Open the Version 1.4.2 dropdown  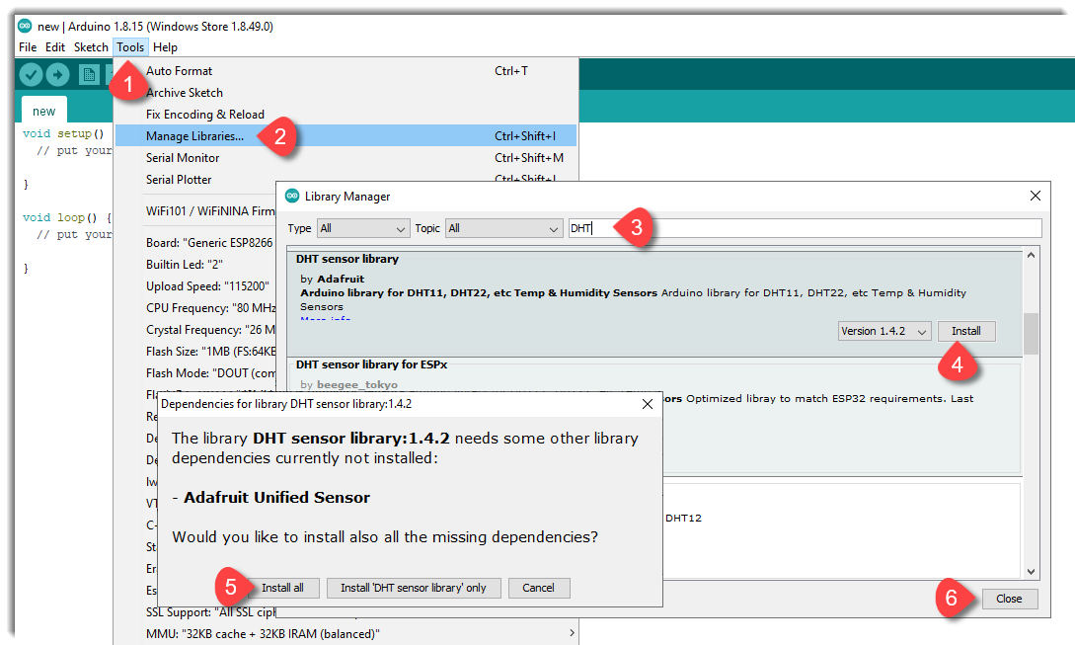[884, 332]
